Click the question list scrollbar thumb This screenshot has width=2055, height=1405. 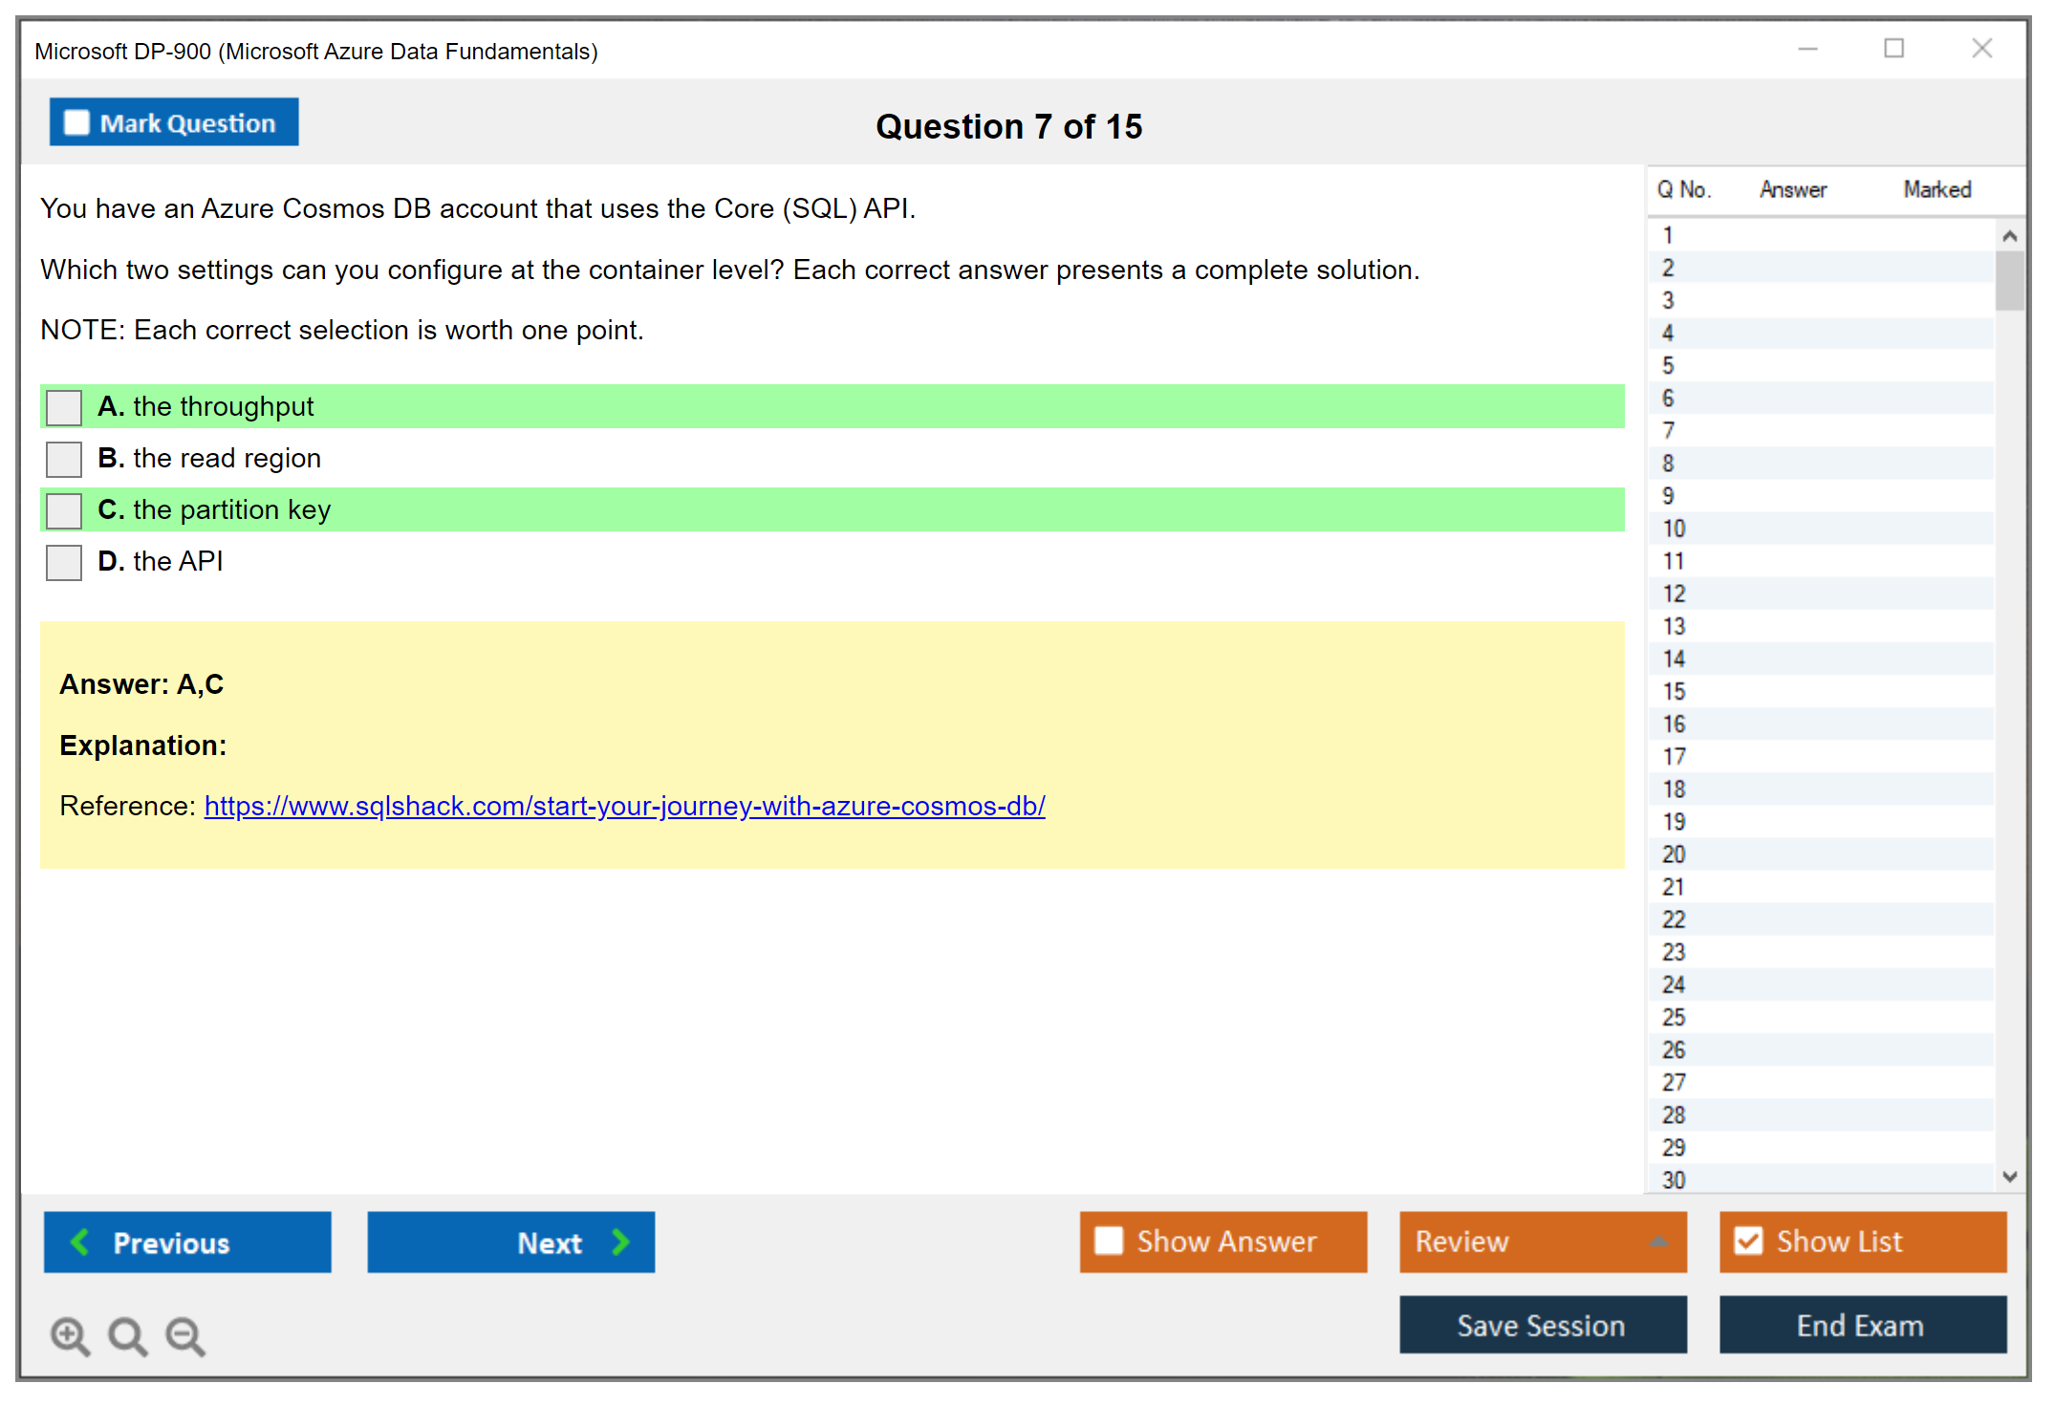coord(2009,280)
